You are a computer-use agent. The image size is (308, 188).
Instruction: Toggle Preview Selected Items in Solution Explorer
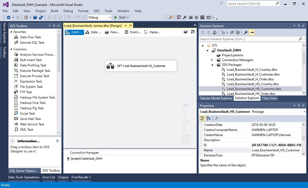(252, 32)
